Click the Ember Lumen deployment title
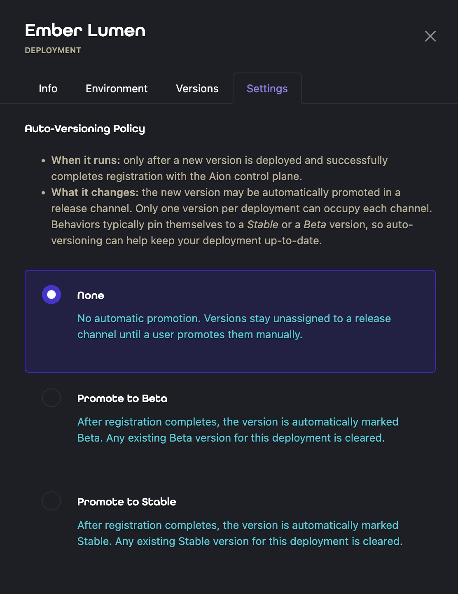The width and height of the screenshot is (458, 594). (x=85, y=30)
